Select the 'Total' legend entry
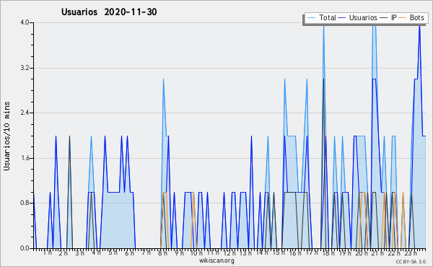The image size is (433, 267). pos(328,17)
